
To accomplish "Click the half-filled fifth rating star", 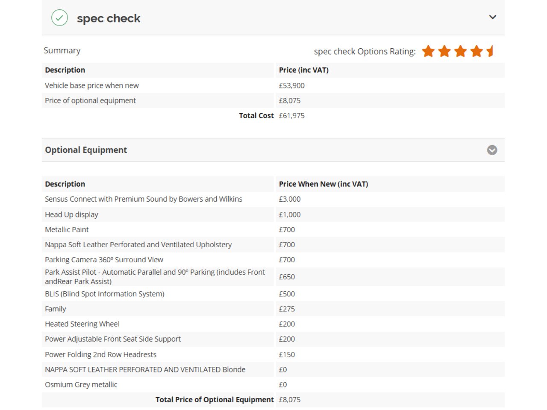I will pyautogui.click(x=490, y=51).
